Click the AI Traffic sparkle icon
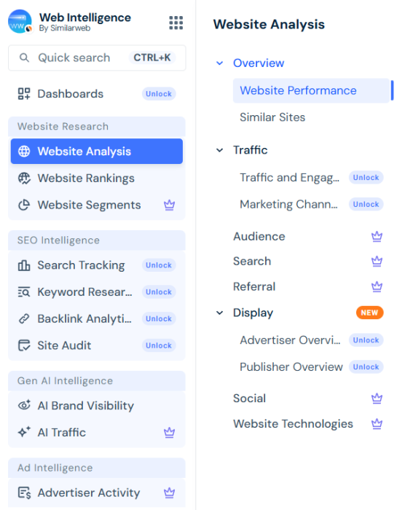Image resolution: width=397 pixels, height=510 pixels. [24, 432]
